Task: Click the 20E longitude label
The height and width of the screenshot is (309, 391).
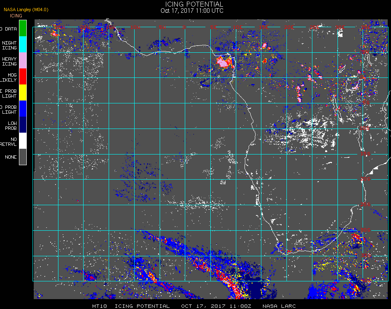Action: (x=289, y=27)
